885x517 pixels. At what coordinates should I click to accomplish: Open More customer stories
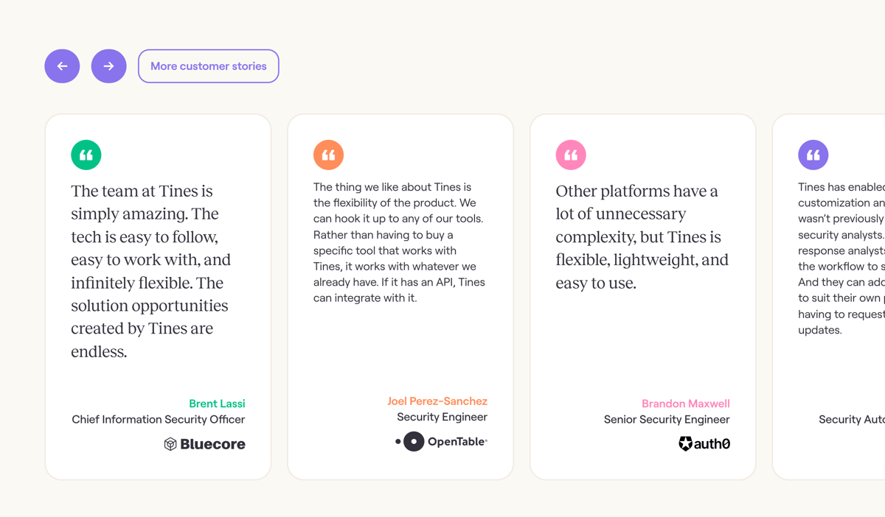(208, 66)
